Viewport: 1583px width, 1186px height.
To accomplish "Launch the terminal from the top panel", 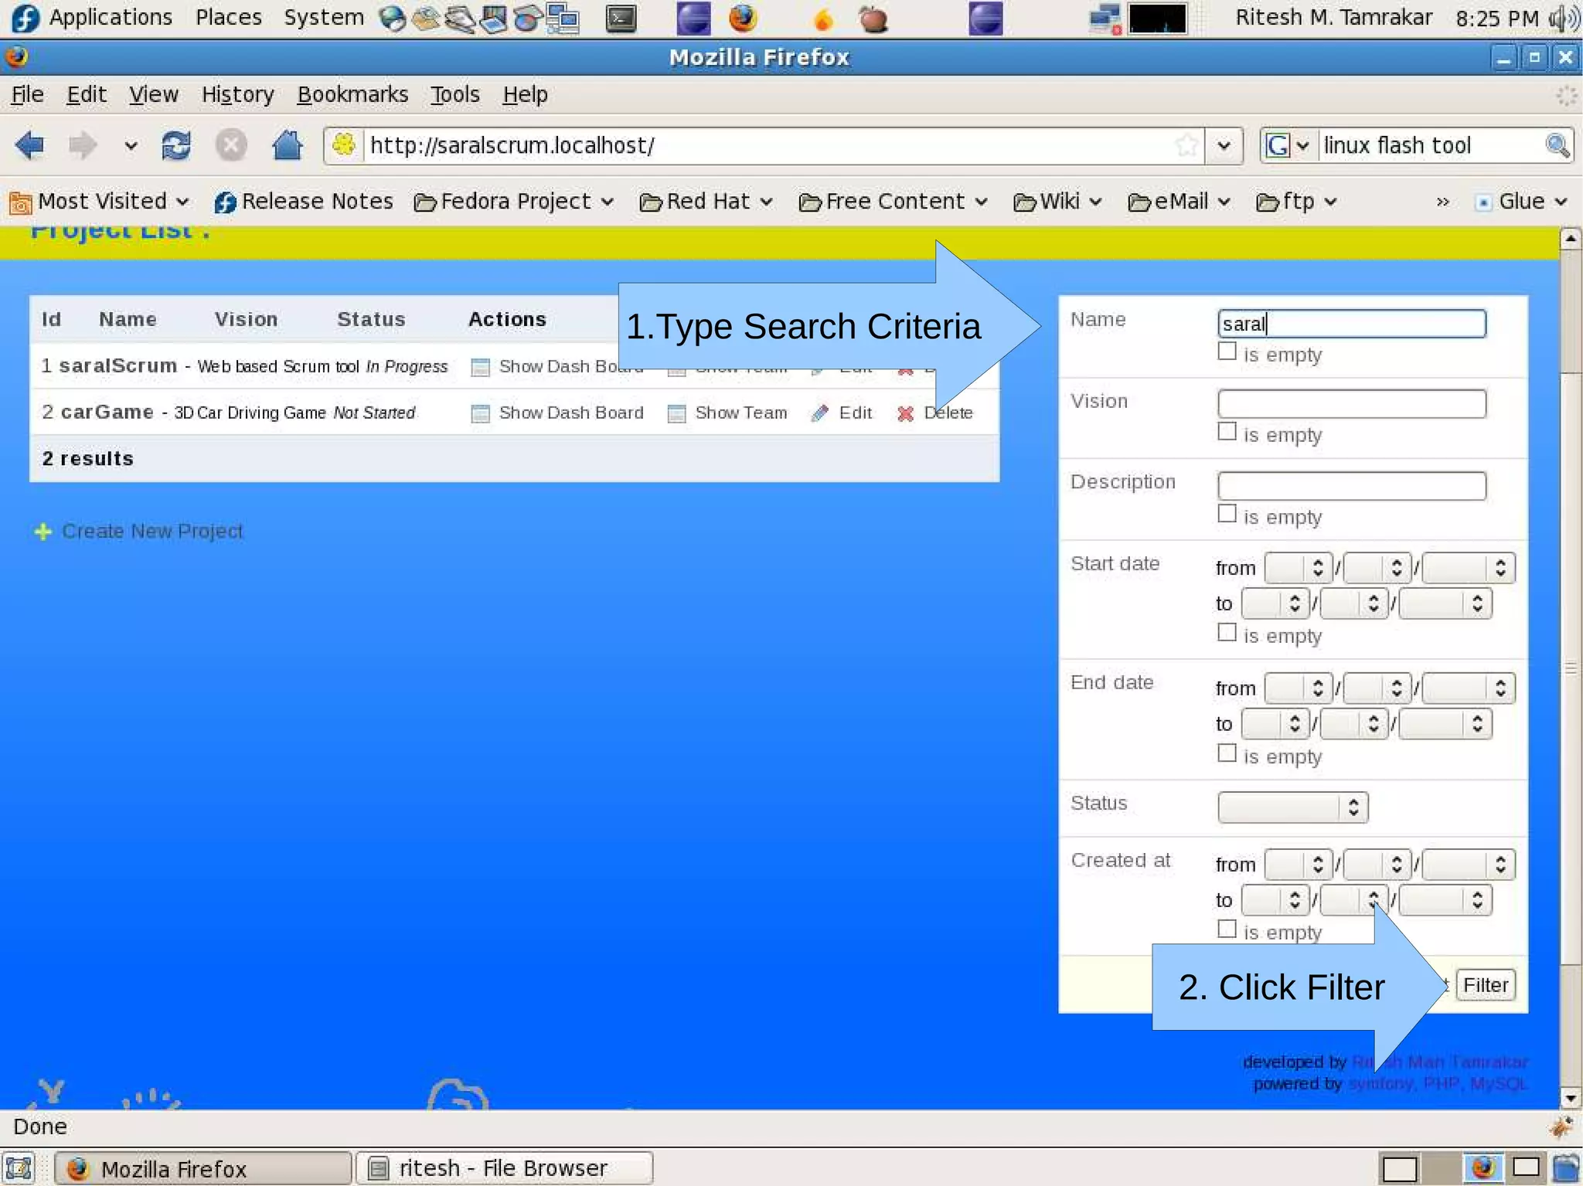I will coord(621,19).
